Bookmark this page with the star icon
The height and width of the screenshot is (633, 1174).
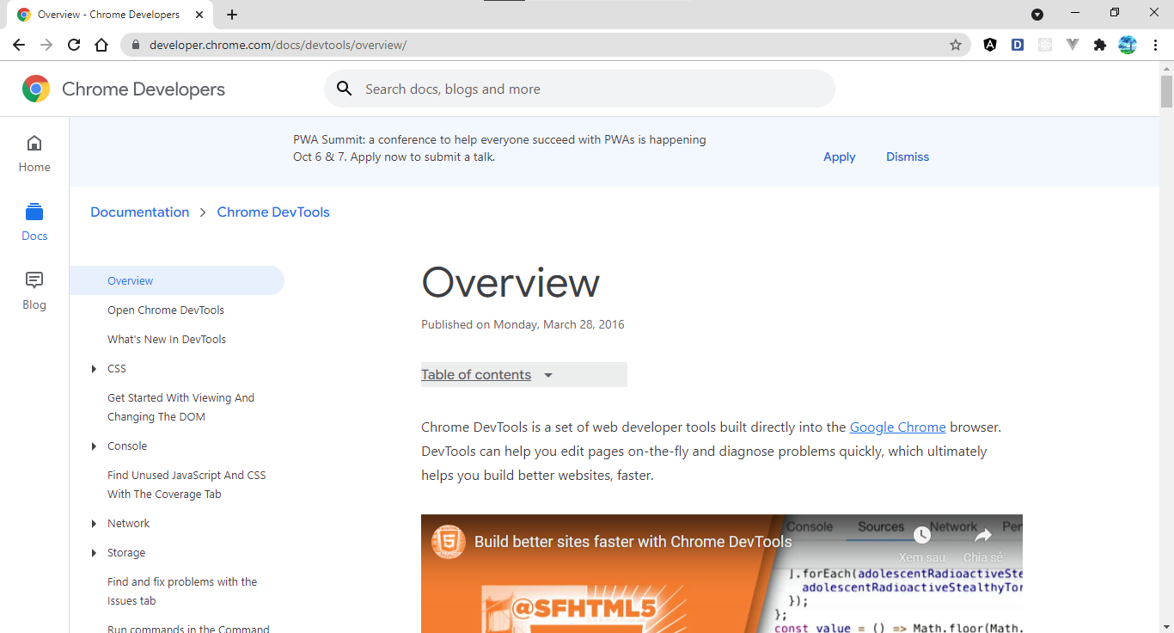coord(956,45)
